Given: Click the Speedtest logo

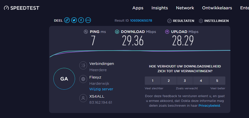Looking at the screenshot, I should [22, 8].
